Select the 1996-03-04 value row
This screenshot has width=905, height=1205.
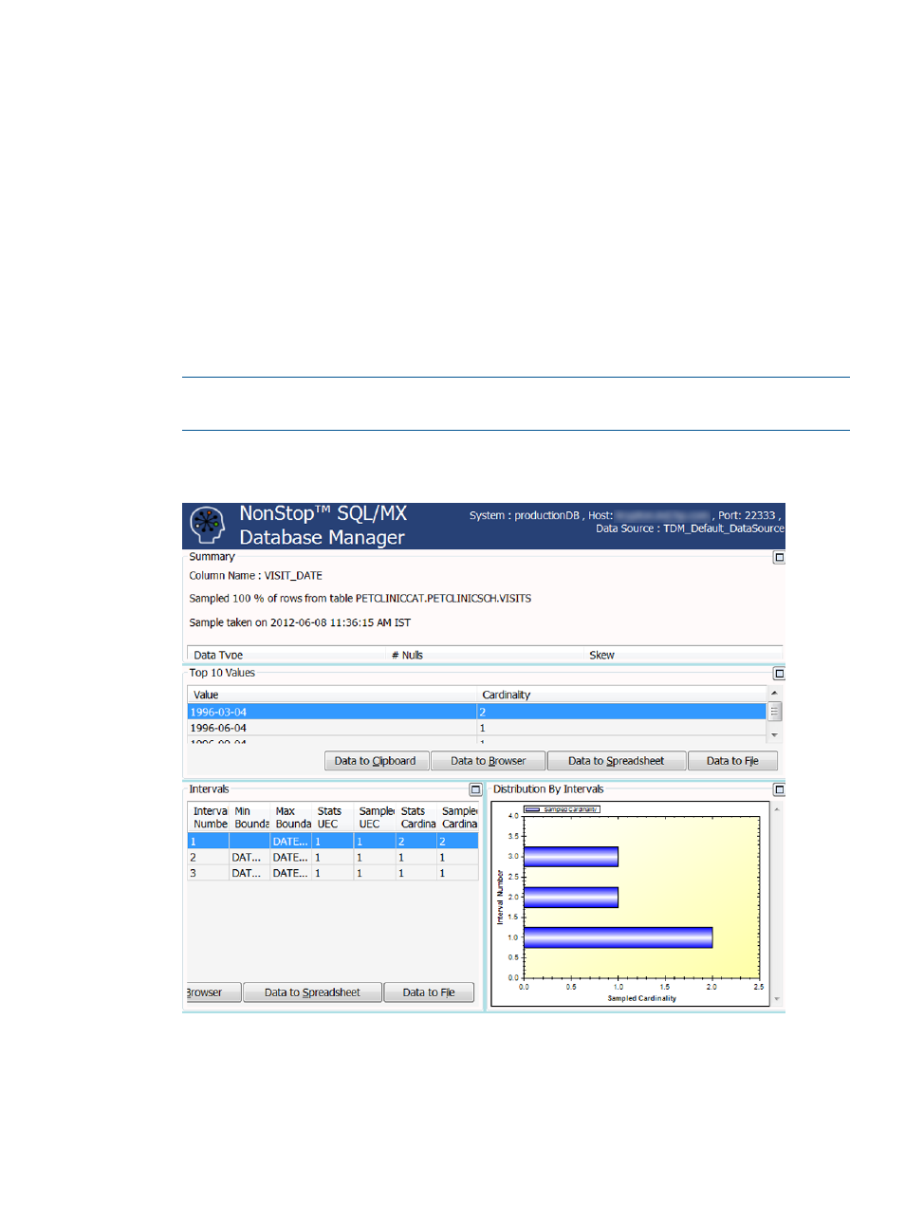476,712
